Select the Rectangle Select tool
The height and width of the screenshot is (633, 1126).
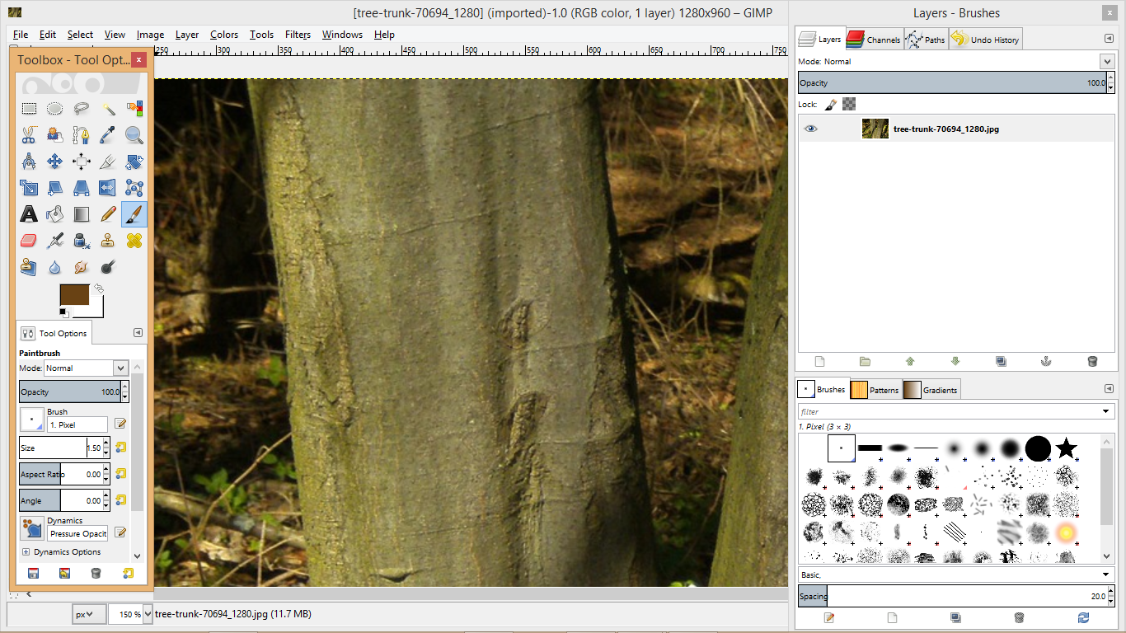tap(29, 108)
